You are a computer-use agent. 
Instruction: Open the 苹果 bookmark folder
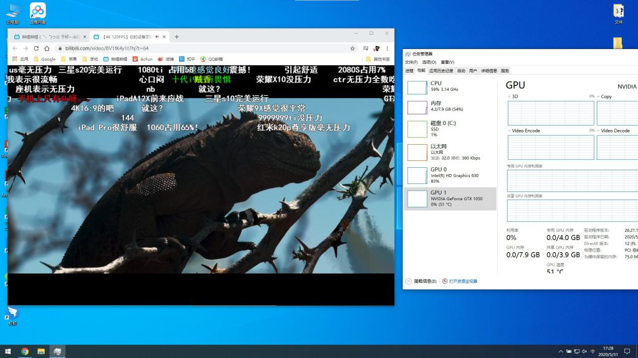pos(69,59)
